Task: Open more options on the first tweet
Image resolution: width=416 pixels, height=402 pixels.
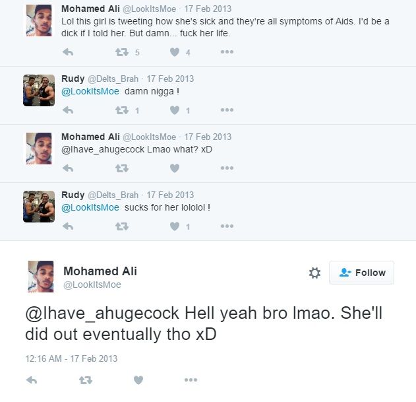Action: click(227, 51)
